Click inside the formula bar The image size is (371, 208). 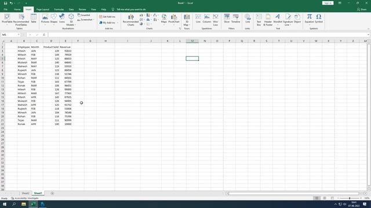(207, 35)
